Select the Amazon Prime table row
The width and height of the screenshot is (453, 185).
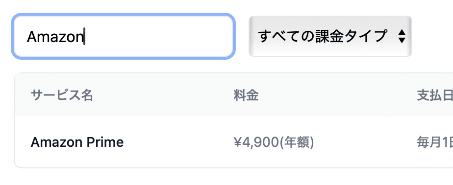tap(234, 142)
